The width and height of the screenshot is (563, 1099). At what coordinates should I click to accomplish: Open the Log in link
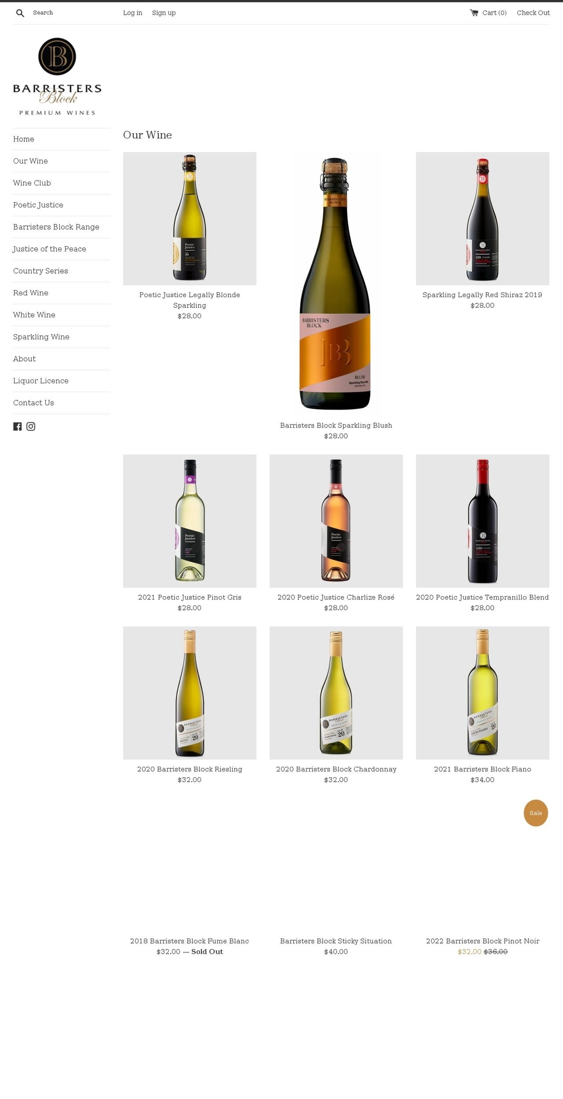tap(133, 13)
